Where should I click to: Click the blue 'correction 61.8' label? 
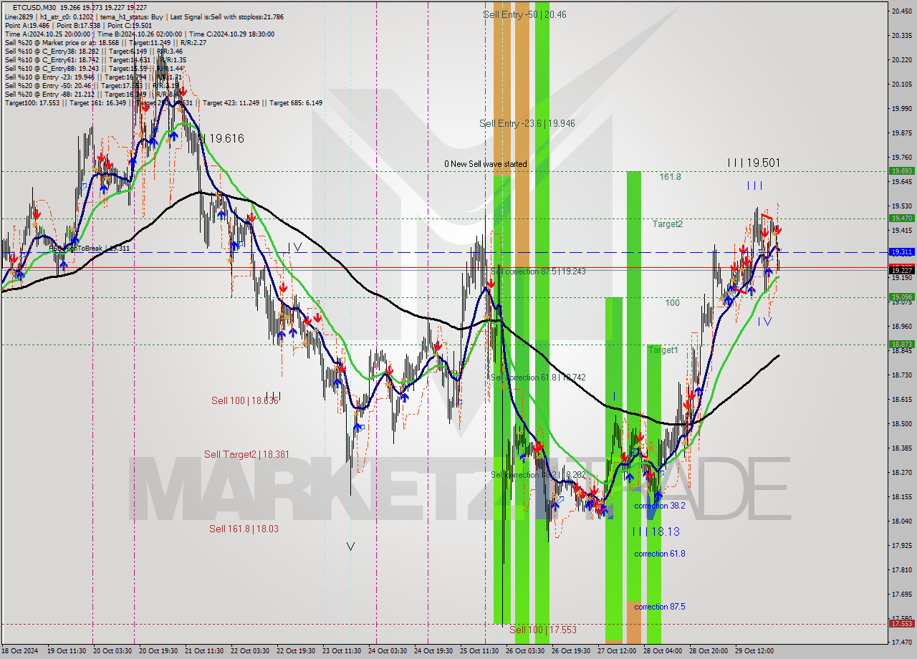[659, 554]
